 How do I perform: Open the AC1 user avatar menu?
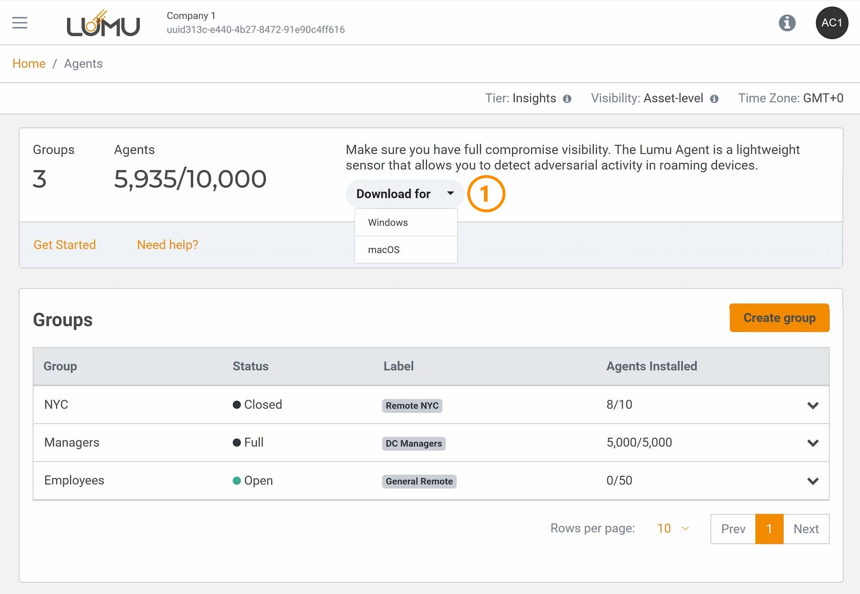[x=831, y=23]
